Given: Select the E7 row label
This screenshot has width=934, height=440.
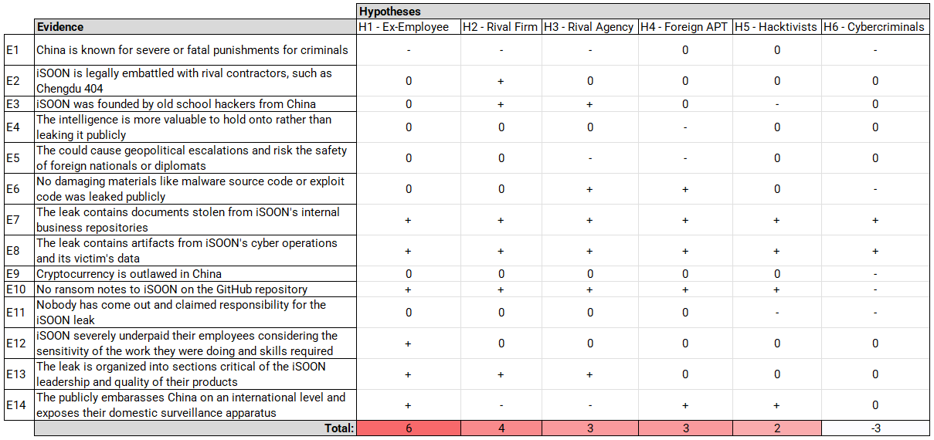Looking at the screenshot, I should pos(19,220).
